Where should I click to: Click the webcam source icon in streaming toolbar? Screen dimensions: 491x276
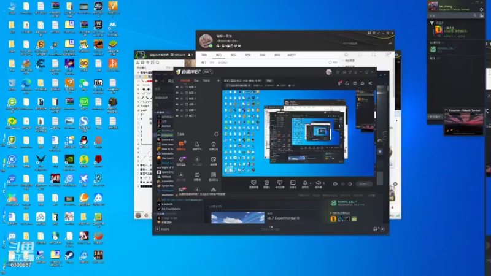click(266, 183)
